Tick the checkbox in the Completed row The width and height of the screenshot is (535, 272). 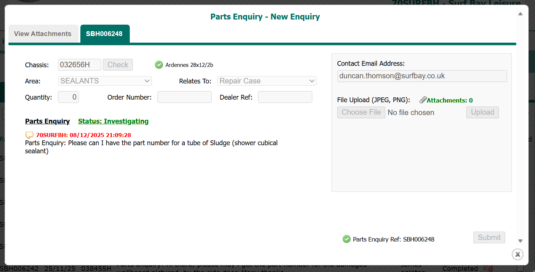(x=520, y=269)
